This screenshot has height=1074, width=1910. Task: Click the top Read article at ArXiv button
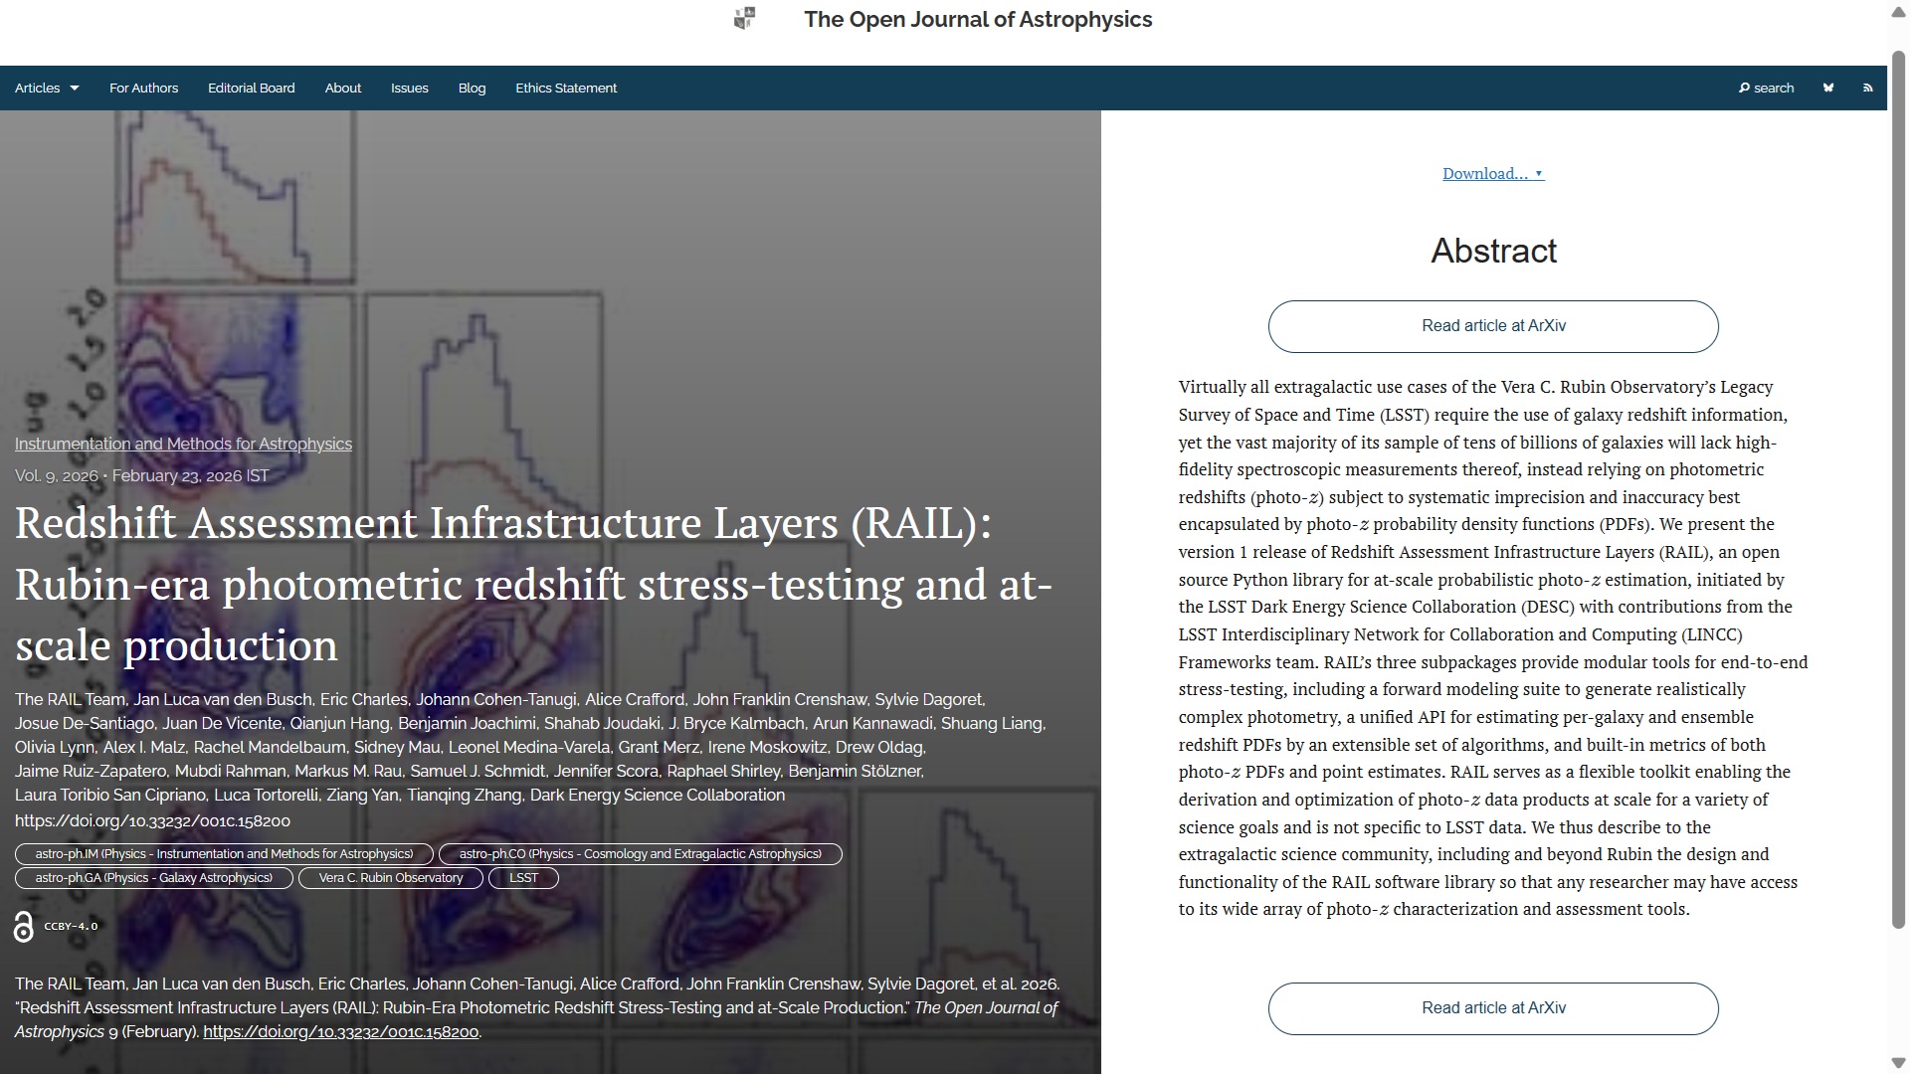pyautogui.click(x=1492, y=326)
